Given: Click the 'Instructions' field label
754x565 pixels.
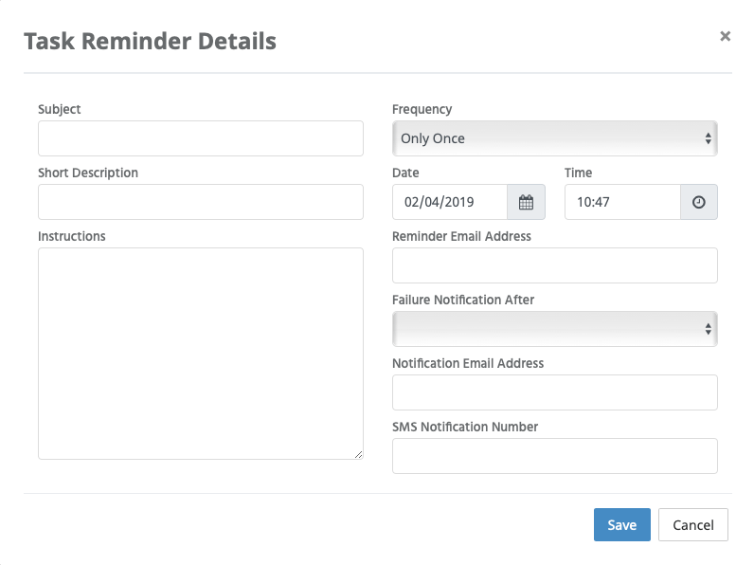Looking at the screenshot, I should point(72,236).
